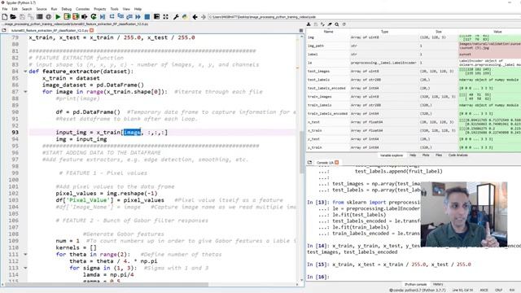This screenshot has height=293, width=521.
Task: Close the Console tab
Action: click(336, 163)
